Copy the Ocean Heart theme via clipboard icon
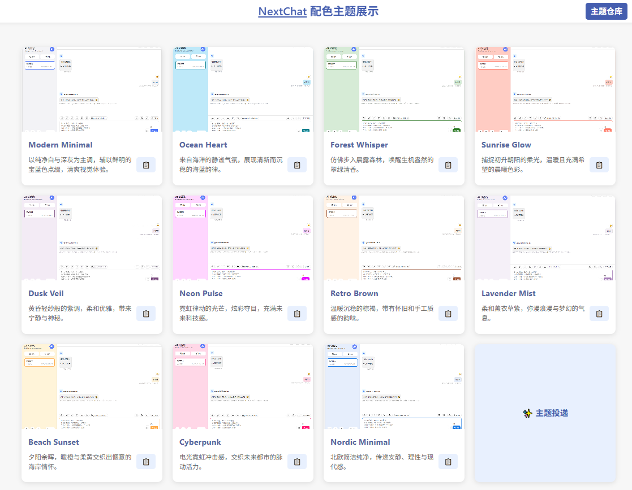 (x=297, y=165)
